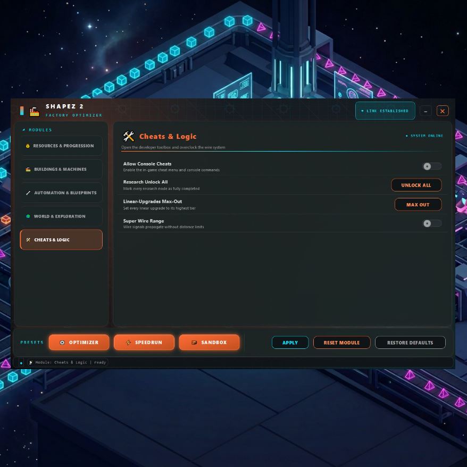
Task: Select Cheats & Logic module
Action: click(61, 240)
